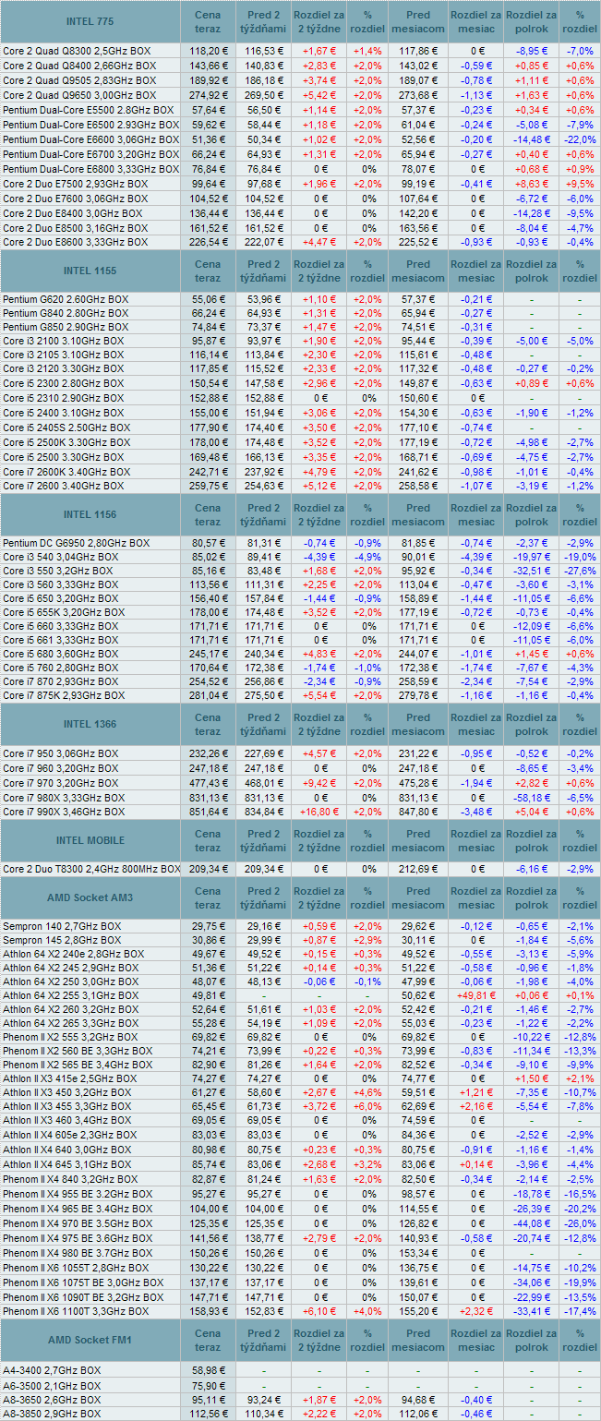
Task: Click the AMD Socket AM3 section header
Action: pyautogui.click(x=90, y=898)
